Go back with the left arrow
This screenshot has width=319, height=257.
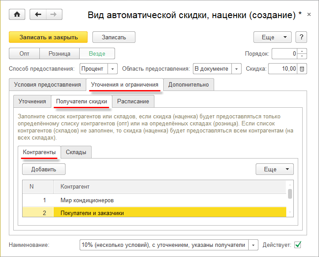[38, 15]
